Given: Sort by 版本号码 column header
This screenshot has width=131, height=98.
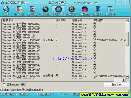Looking at the screenshot, I should point(62,20).
